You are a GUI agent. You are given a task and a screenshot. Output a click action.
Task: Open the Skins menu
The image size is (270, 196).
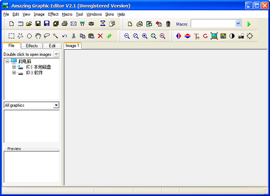coord(110,14)
